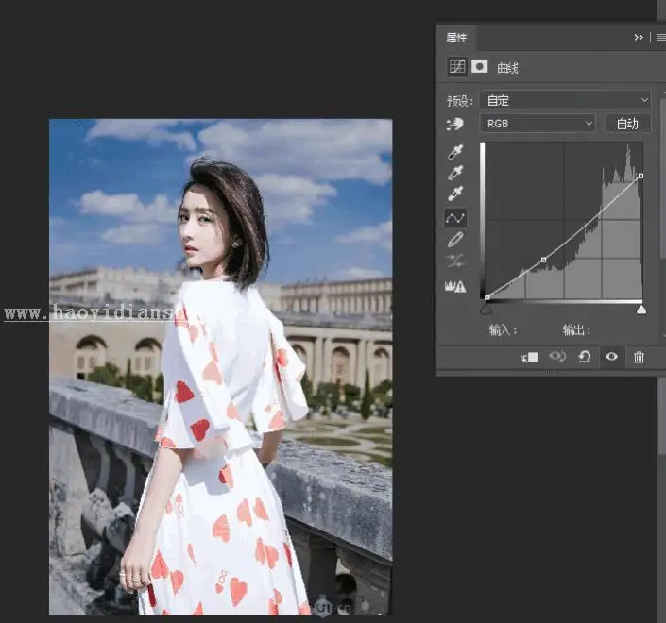Clip adjustment to layer below icon

pos(530,358)
